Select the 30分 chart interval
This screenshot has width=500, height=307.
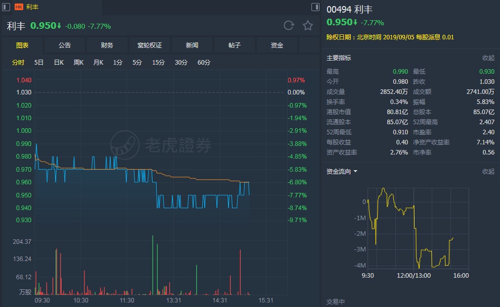tap(181, 63)
